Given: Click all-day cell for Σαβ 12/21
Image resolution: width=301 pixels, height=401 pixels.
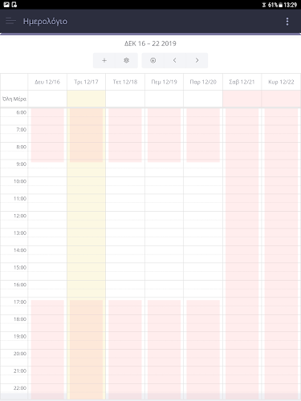Looking at the screenshot, I should tap(242, 99).
